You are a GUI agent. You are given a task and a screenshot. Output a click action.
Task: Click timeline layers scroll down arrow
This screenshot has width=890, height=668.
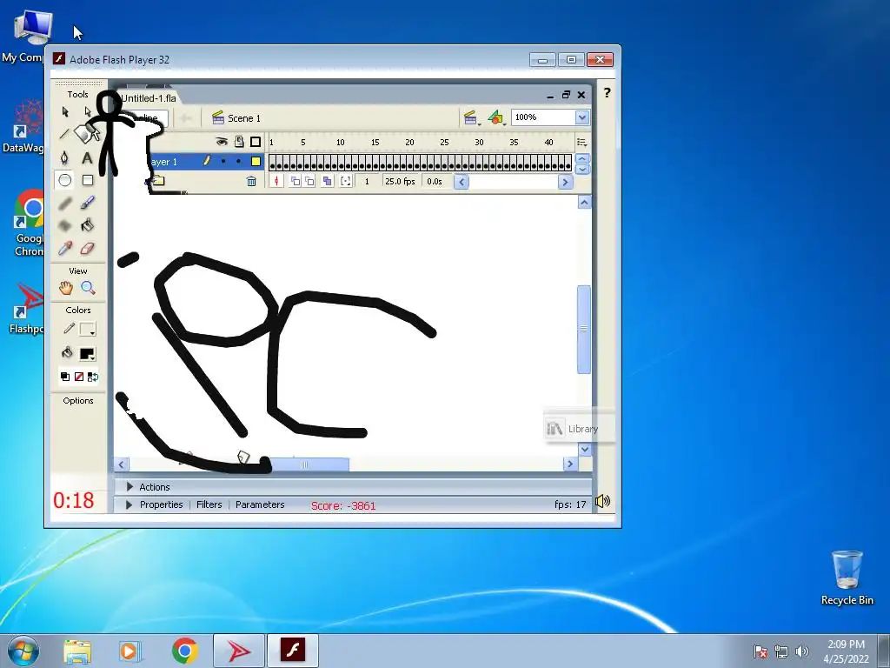coord(582,170)
